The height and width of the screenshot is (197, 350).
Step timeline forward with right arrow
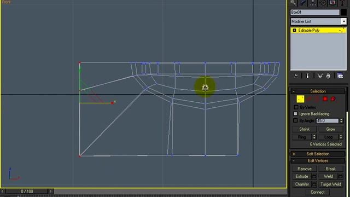(50, 191)
